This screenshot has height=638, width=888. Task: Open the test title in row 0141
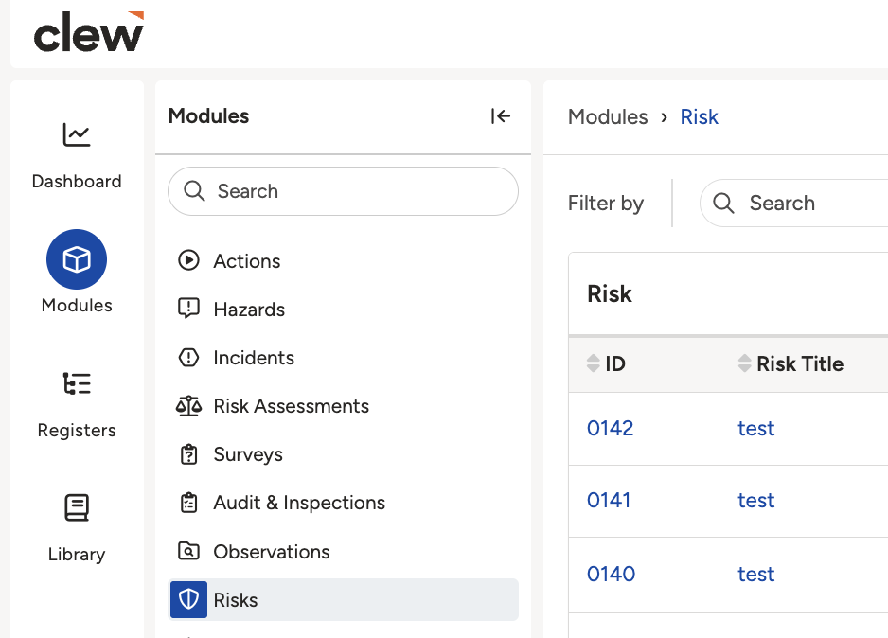click(x=755, y=501)
